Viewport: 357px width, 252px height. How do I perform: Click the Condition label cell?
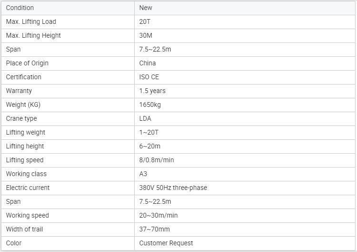(68, 8)
